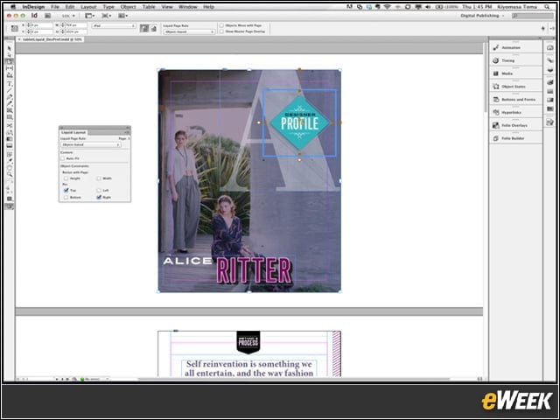Open control bar Liquid Page Rule dropdown
Screen dimensions: 560x420
[x=189, y=31]
